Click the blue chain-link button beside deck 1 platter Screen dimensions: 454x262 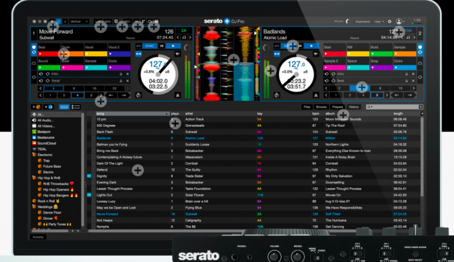coord(139,54)
